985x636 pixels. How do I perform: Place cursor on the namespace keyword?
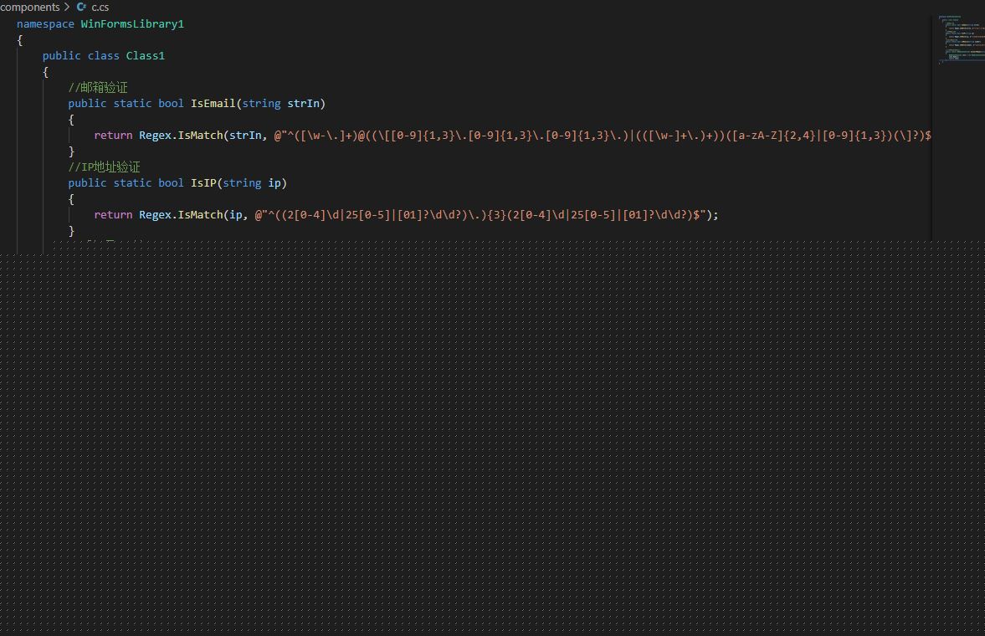point(45,23)
